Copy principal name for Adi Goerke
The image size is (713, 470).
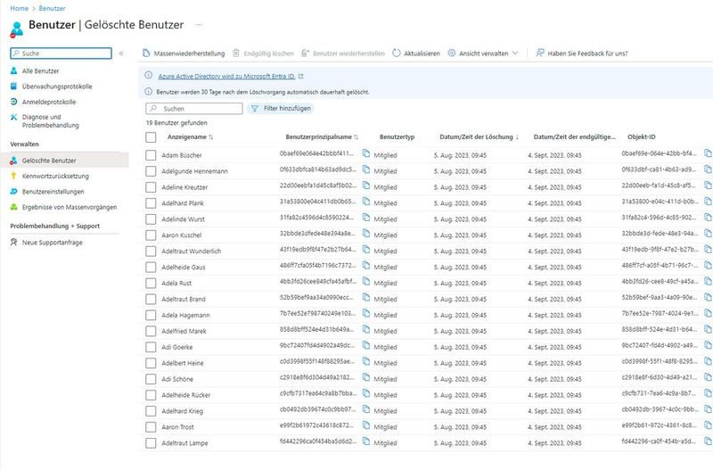point(366,345)
